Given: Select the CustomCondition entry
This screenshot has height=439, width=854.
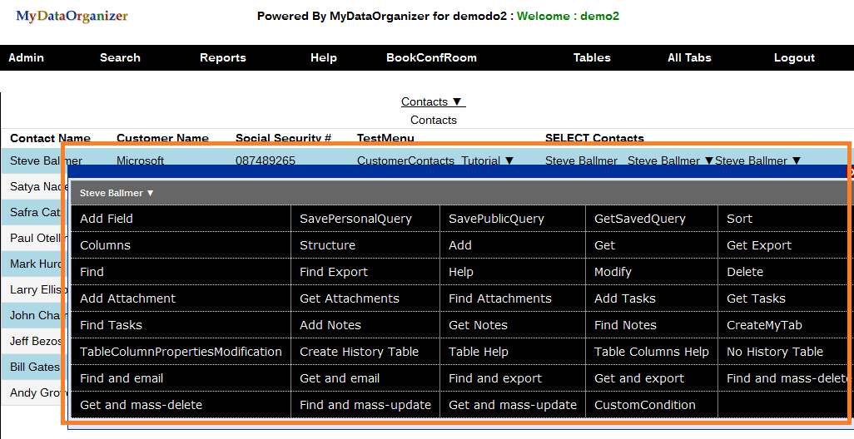Looking at the screenshot, I should [644, 405].
